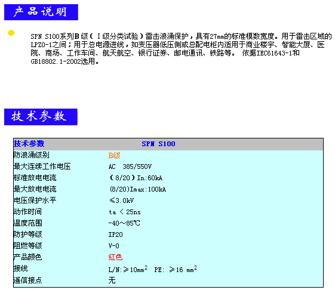This screenshot has height=290, width=335.
Task: Select the (8/20) In:60kA value
Action: point(136,178)
